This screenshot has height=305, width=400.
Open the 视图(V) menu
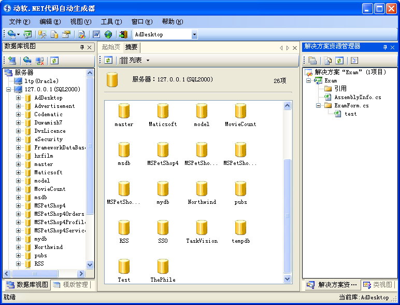(81, 22)
